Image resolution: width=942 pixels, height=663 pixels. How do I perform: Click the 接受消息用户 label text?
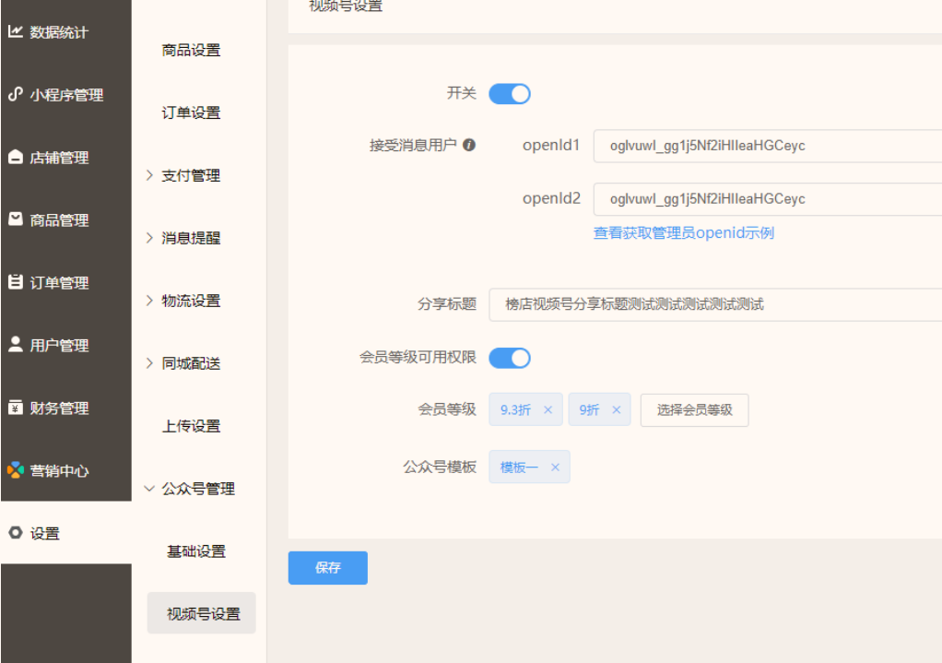tap(413, 145)
